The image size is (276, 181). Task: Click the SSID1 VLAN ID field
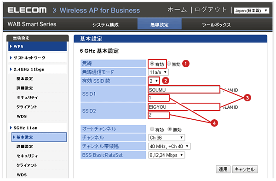click(159, 98)
